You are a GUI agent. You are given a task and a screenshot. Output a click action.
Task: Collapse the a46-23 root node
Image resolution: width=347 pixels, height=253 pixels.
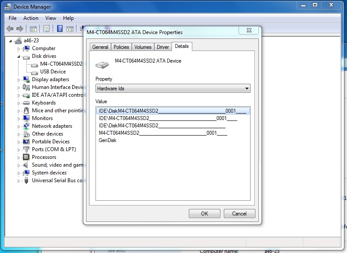click(x=10, y=41)
